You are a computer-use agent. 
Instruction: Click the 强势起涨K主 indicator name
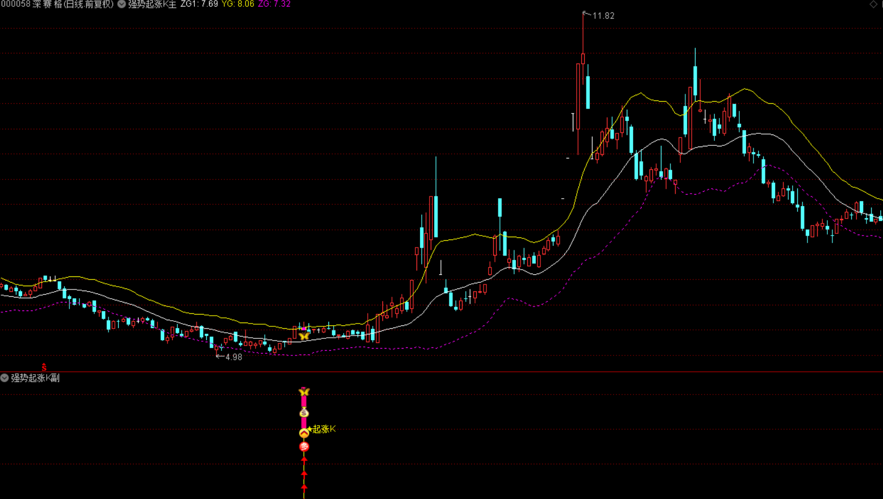152,4
